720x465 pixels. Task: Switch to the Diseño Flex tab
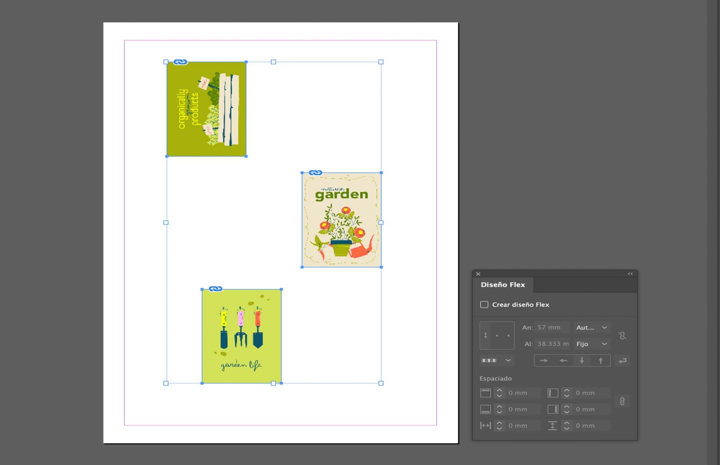[502, 285]
